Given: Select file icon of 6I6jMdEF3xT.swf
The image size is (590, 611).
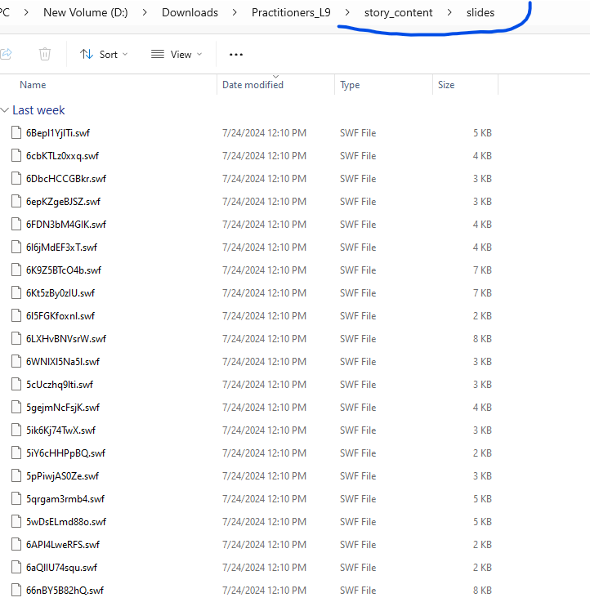Looking at the screenshot, I should coord(16,248).
